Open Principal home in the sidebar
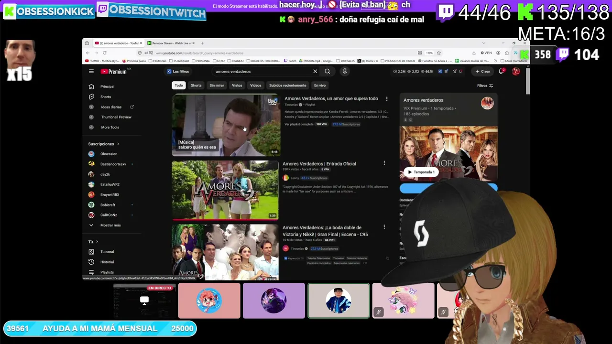 (x=108, y=86)
